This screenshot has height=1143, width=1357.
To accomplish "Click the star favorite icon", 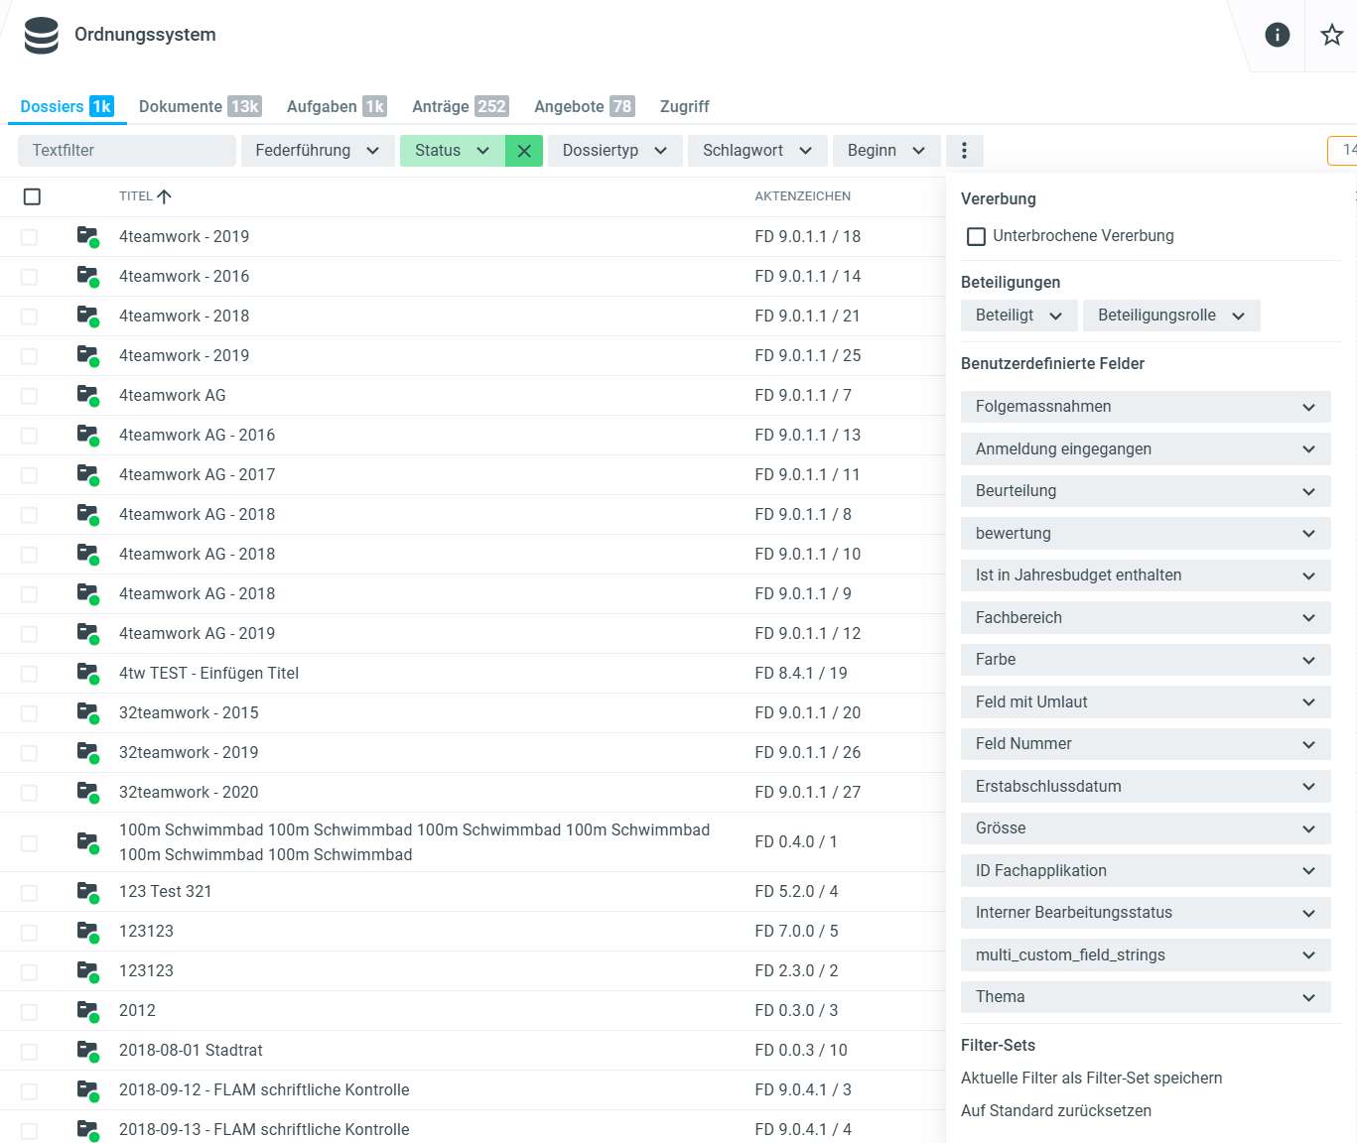I will tap(1331, 36).
